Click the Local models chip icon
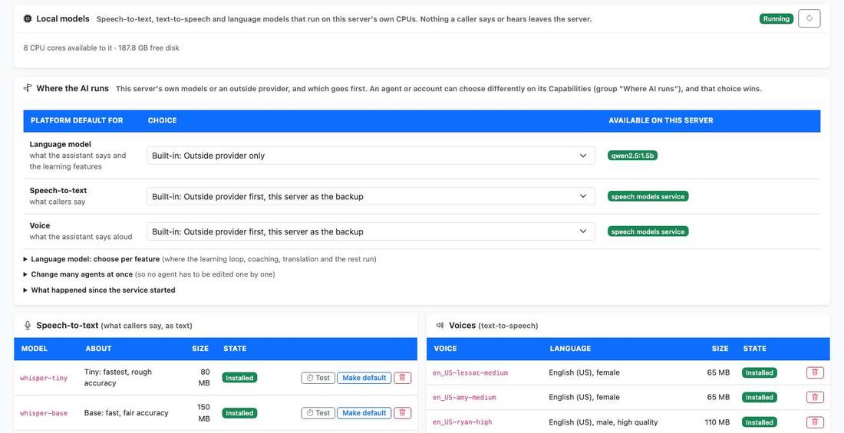The height and width of the screenshot is (433, 844). click(28, 19)
